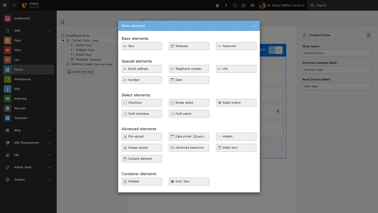Add a Date picker (jQuery) element

tap(189, 136)
